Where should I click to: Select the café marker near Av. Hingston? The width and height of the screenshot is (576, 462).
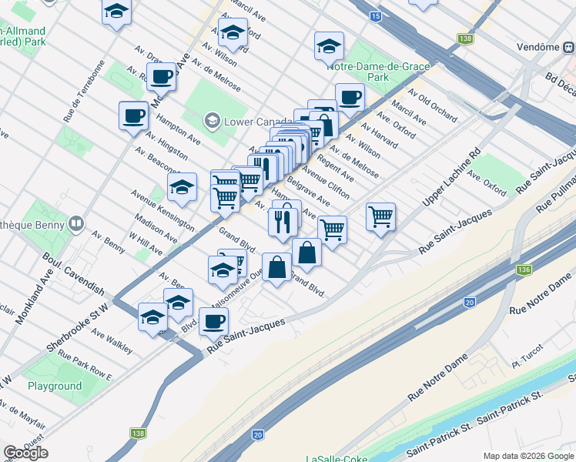[x=134, y=117]
